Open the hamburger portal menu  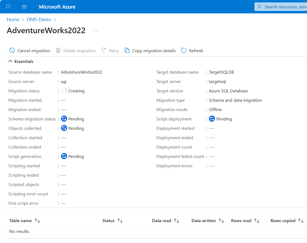(x=24, y=7)
